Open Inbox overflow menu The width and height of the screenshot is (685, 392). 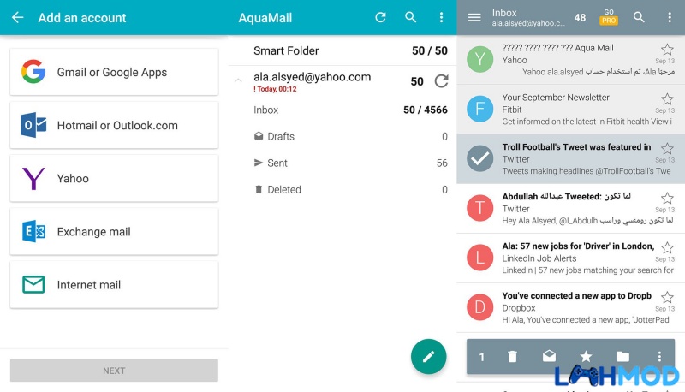point(670,17)
